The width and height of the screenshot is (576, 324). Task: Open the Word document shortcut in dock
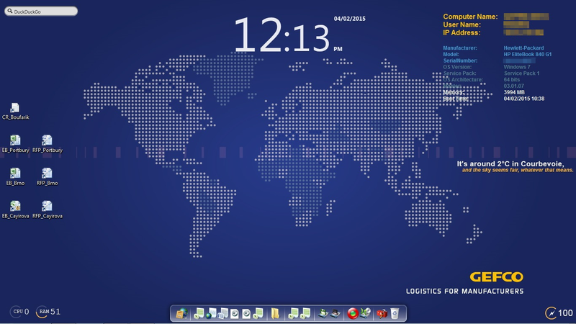(223, 313)
